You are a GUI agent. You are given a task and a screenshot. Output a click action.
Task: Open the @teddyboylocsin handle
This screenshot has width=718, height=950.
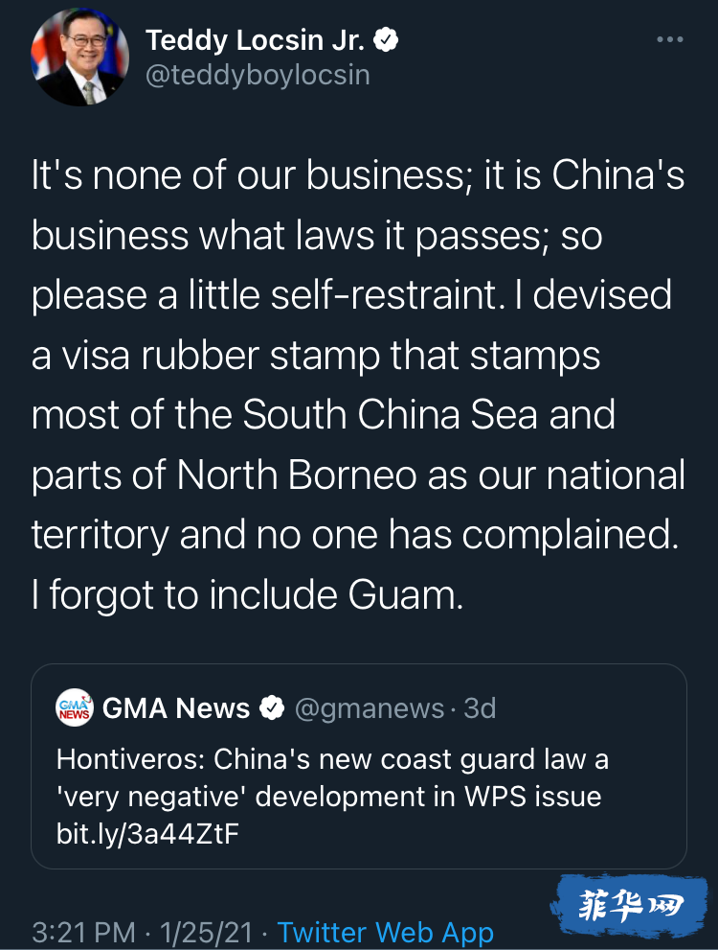(258, 75)
